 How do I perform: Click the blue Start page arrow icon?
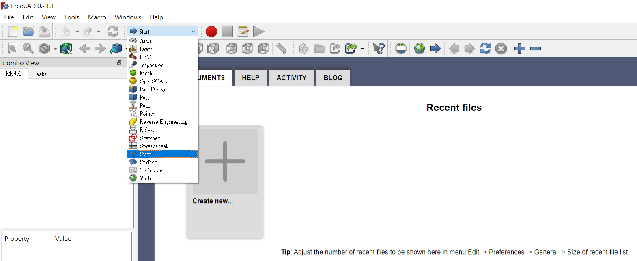[435, 49]
